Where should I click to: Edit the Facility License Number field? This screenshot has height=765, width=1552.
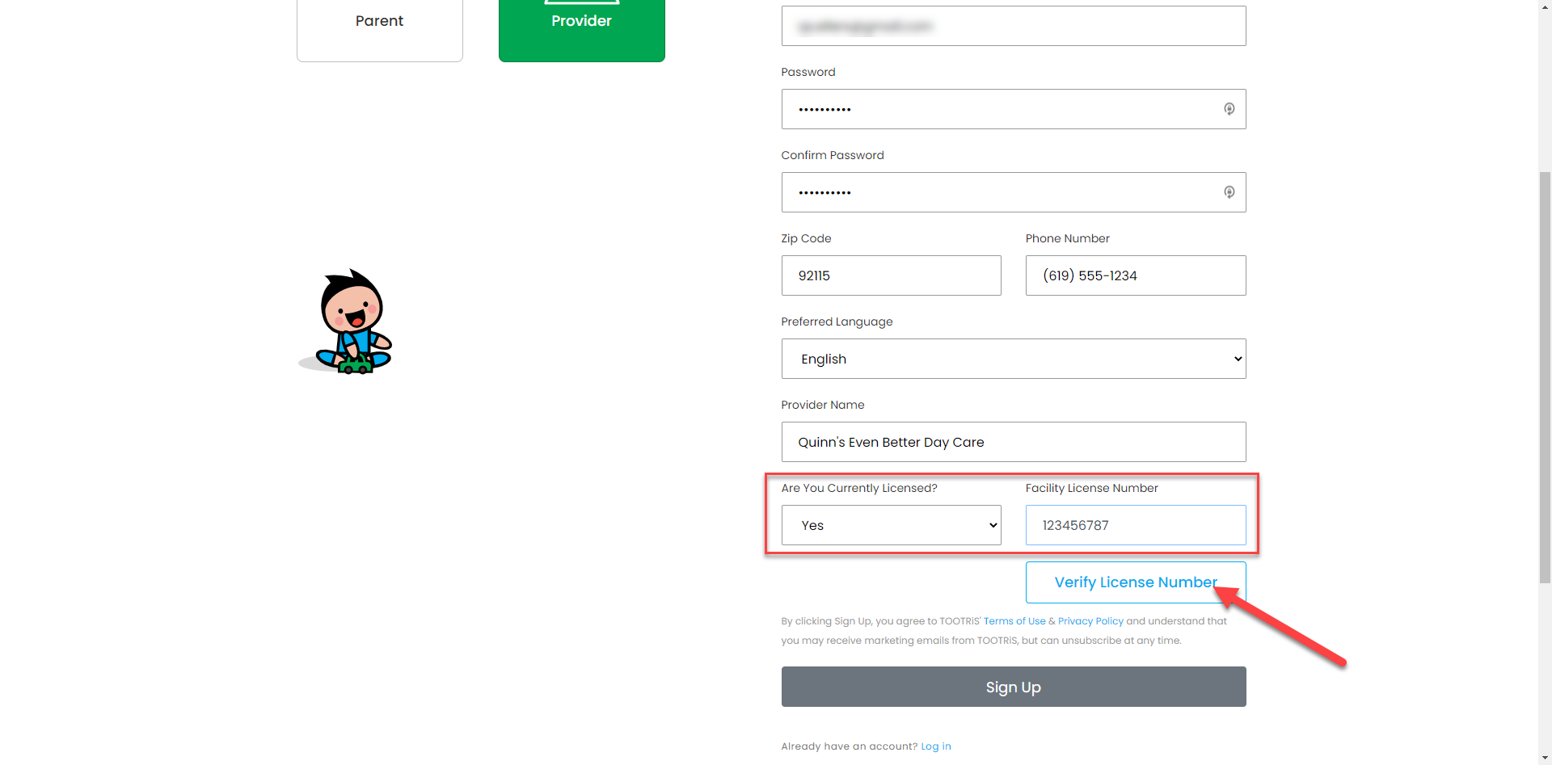pyautogui.click(x=1135, y=525)
